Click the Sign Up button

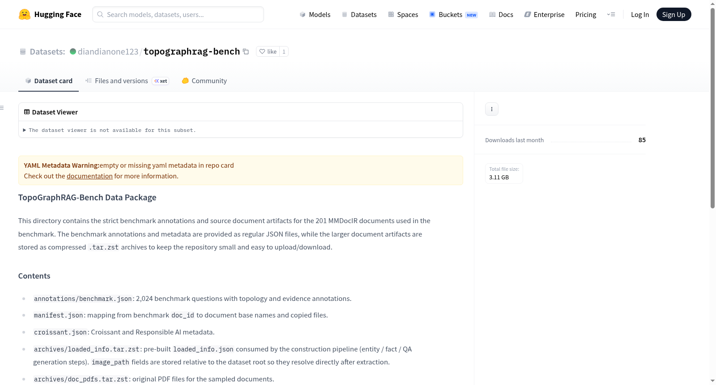click(x=673, y=14)
